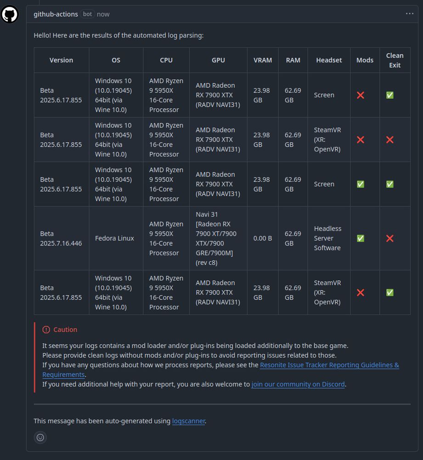This screenshot has height=460, width=423.
Task: Click the 'Fedora Linux' OS cell
Action: [116, 238]
